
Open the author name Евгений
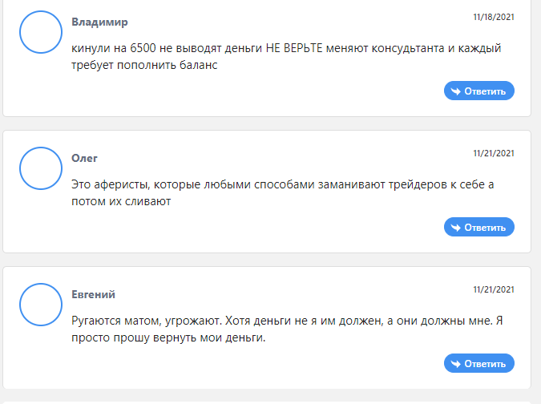(x=93, y=294)
